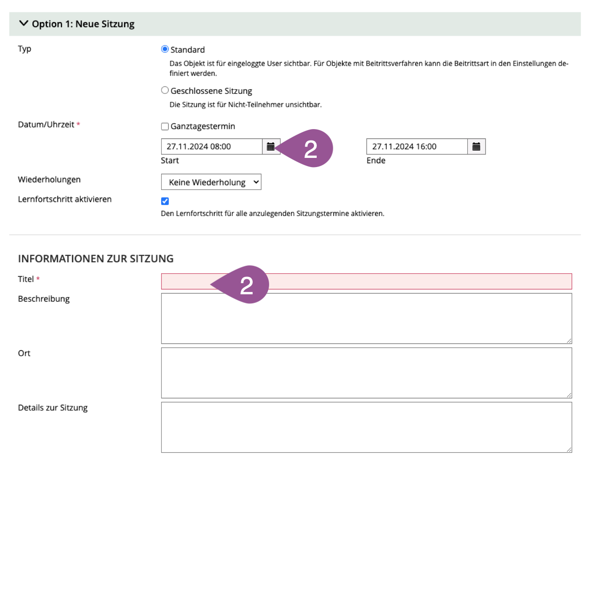This screenshot has width=595, height=595.
Task: Click the Titel input field
Action: pos(412,281)
